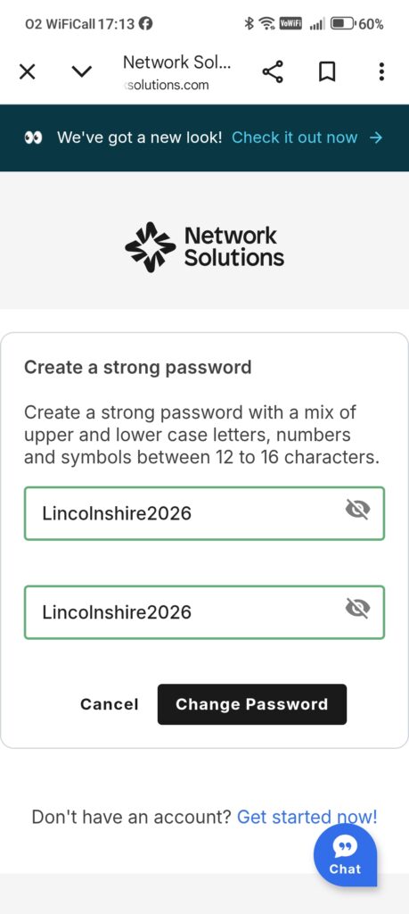Tap the share icon in browser bar
This screenshot has width=409, height=914.
[x=273, y=71]
